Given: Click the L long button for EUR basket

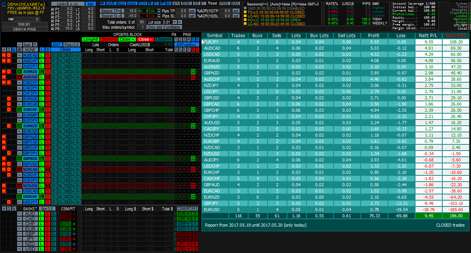Looking at the screenshot, I should (x=41, y=229).
